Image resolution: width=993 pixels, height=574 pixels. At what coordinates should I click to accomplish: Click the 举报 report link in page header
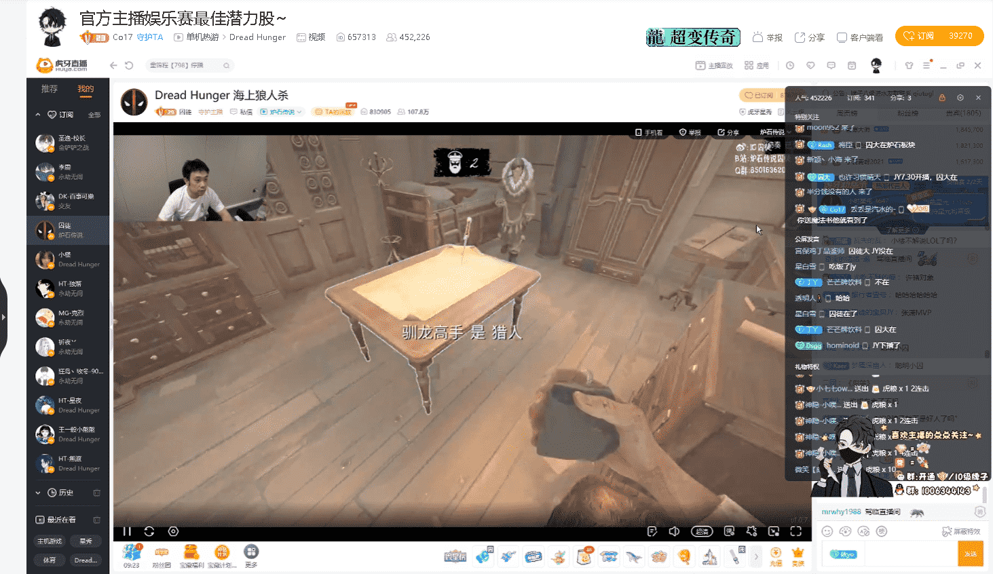(768, 37)
